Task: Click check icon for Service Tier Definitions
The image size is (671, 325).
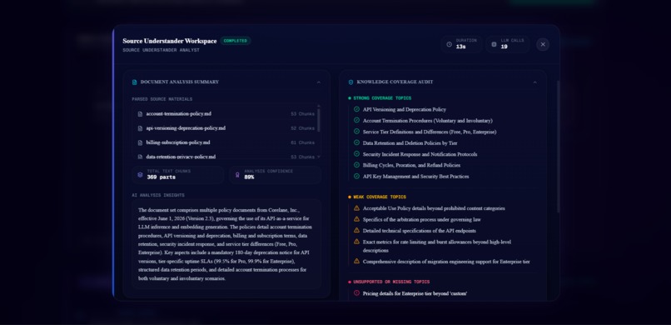Action: (x=356, y=132)
